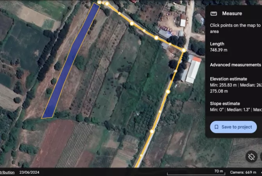262x176 pixels.
Task: Open the Attribution link in status bar
Action: [x=7, y=172]
